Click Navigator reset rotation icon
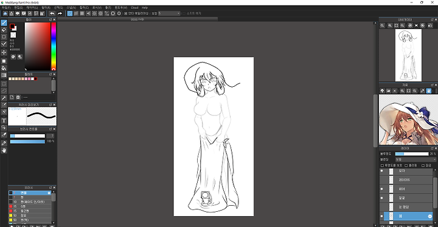 point(417,25)
